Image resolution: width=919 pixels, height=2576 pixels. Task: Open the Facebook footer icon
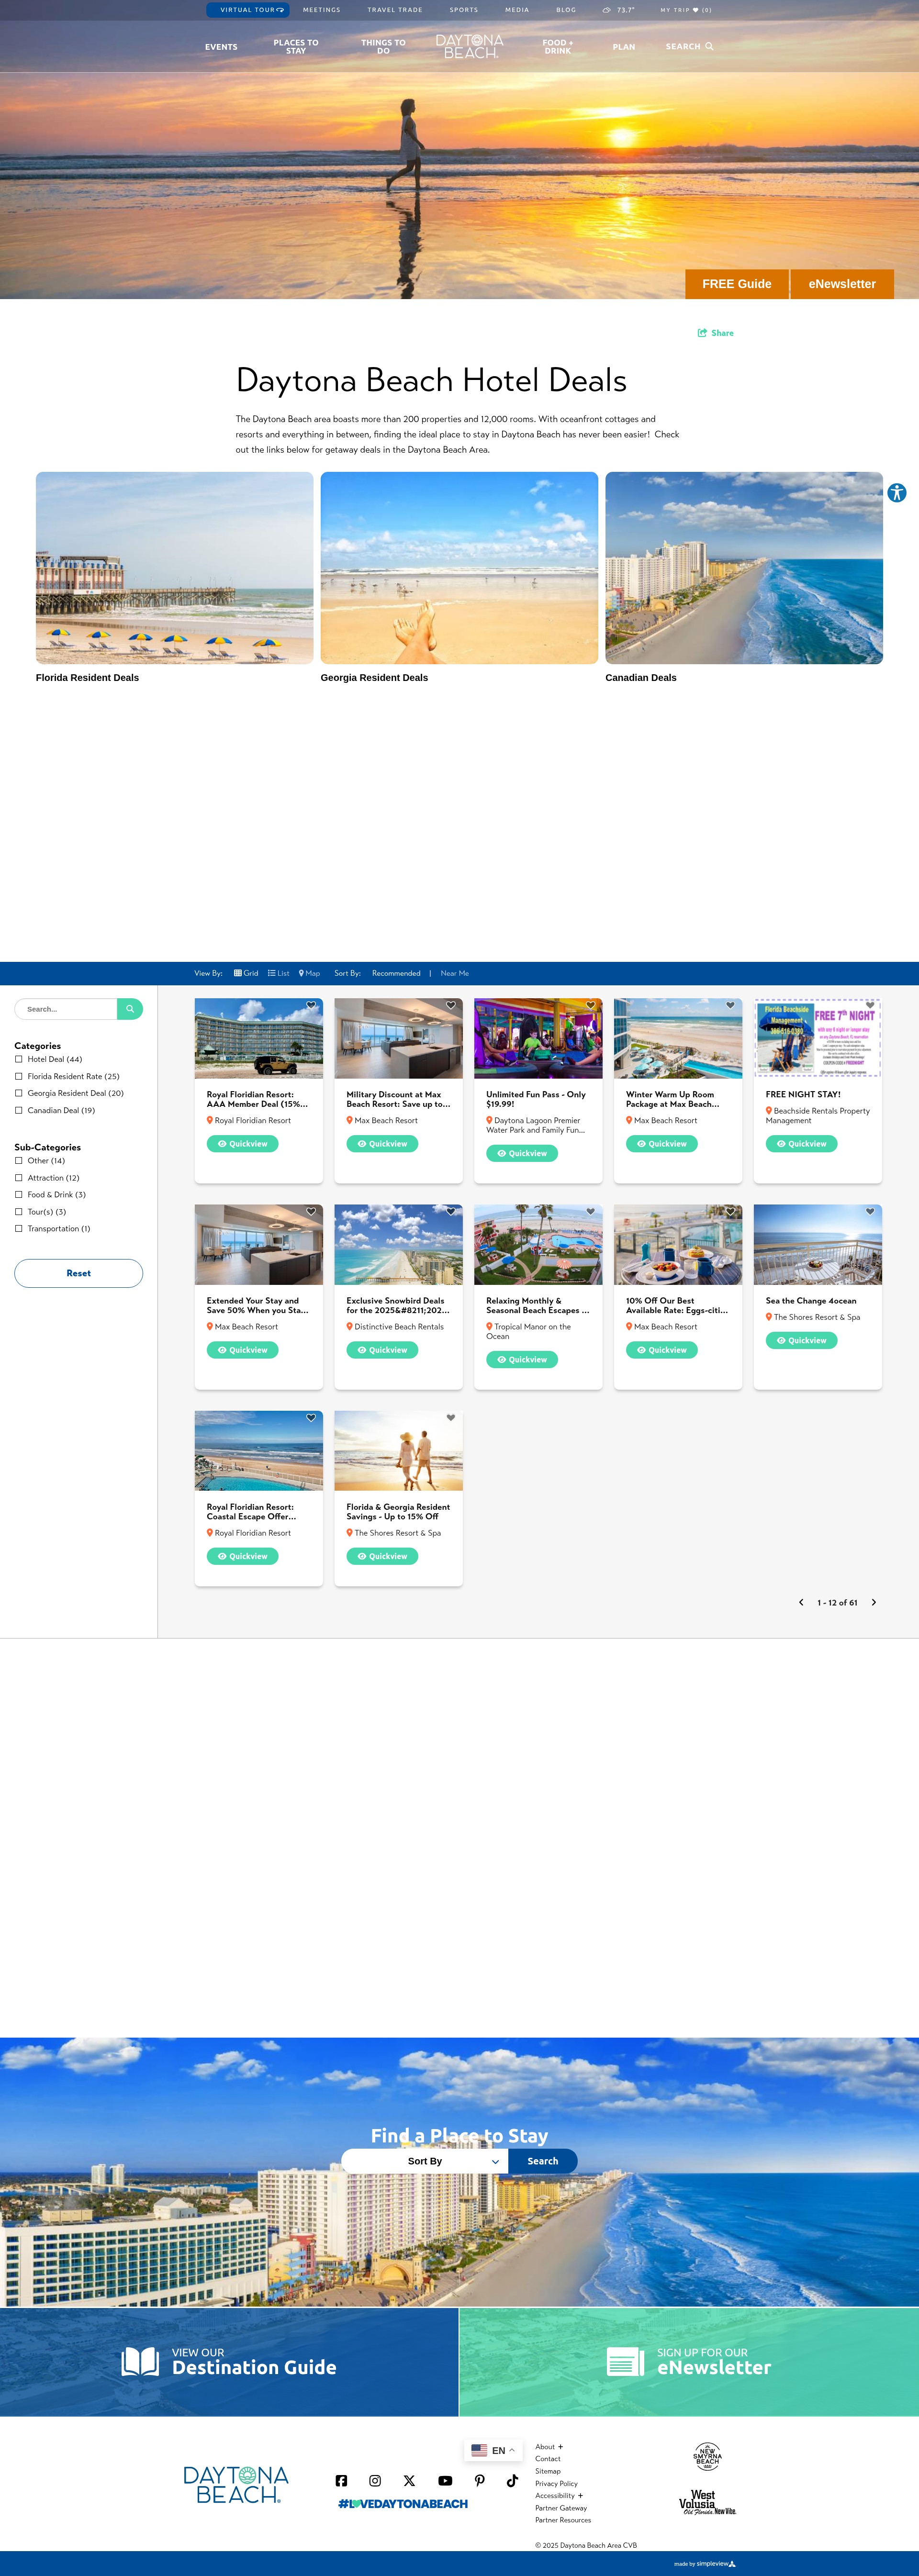(x=341, y=2480)
